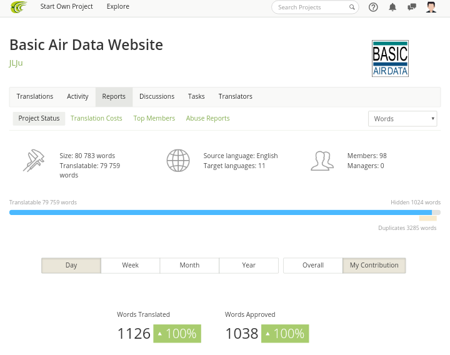Switch to the Tasks tab

[x=196, y=96]
